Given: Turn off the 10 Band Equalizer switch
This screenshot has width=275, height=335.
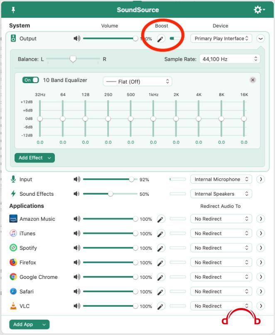Looking at the screenshot, I should pos(30,80).
